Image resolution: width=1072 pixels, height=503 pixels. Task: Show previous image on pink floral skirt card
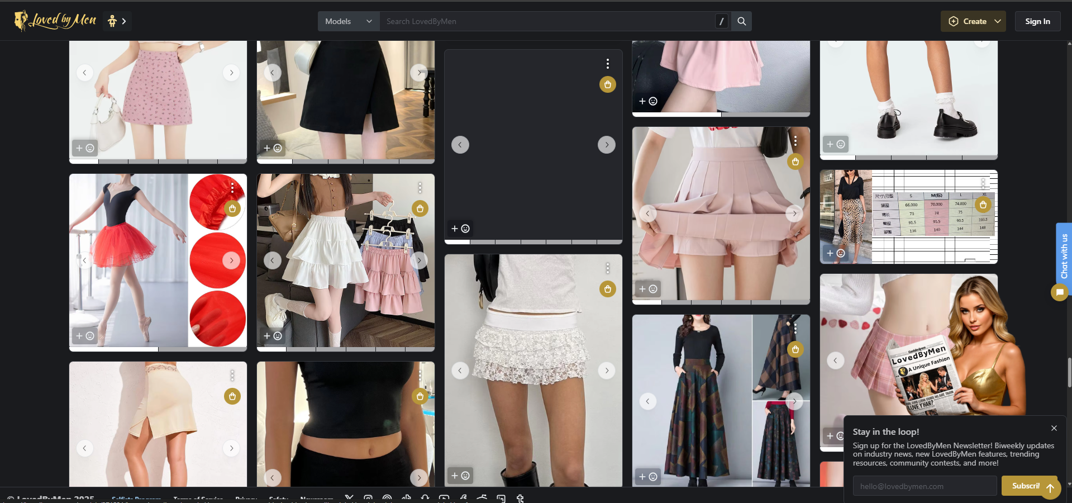pyautogui.click(x=84, y=73)
